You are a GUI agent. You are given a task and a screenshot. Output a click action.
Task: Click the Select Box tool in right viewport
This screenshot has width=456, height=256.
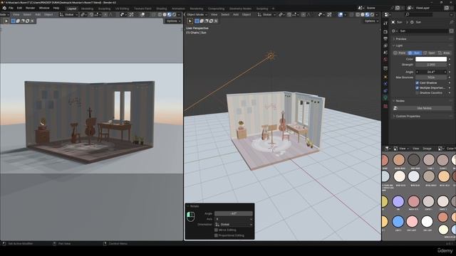pos(197,21)
